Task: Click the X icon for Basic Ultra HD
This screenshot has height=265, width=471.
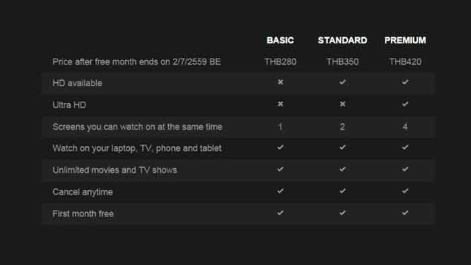Action: (x=281, y=104)
